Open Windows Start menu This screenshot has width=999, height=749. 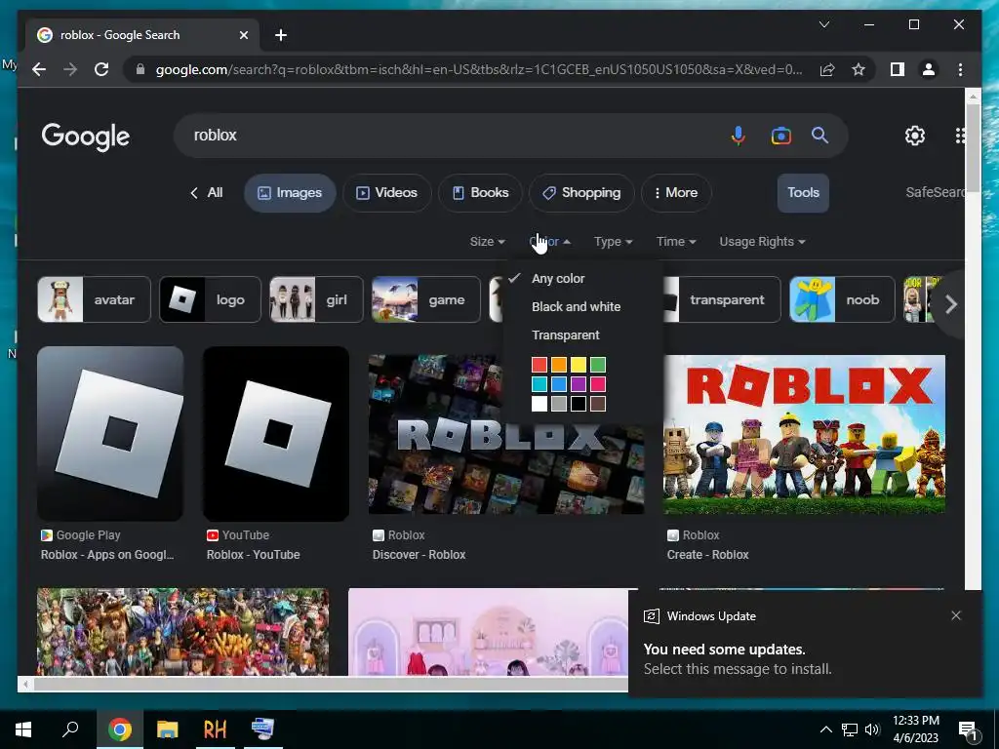23,729
